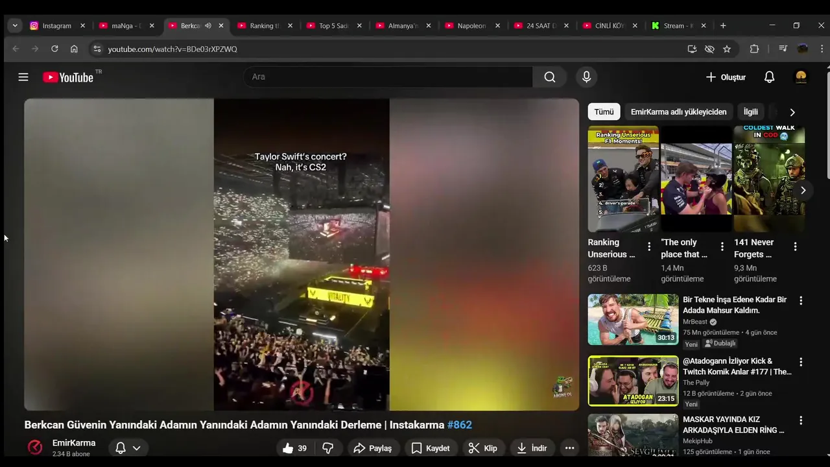Screen dimensions: 830x467
Task: Close the CİNLİ KÖY tab
Action: 635,26
